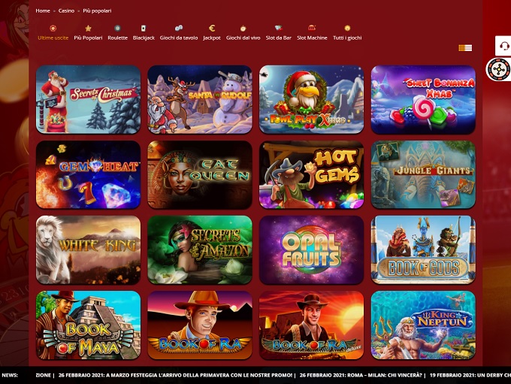
Task: Open the roulette wheel side widget
Action: [498, 70]
